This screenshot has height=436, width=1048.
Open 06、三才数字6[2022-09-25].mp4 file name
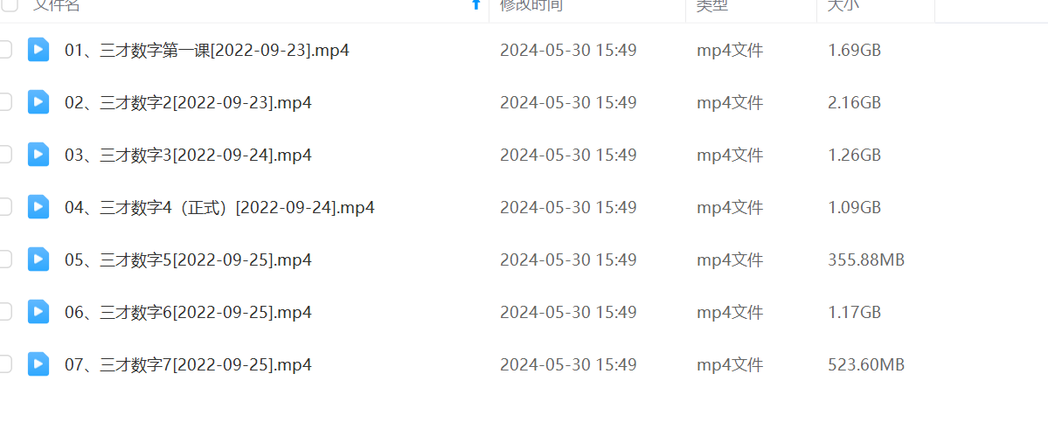pyautogui.click(x=189, y=313)
